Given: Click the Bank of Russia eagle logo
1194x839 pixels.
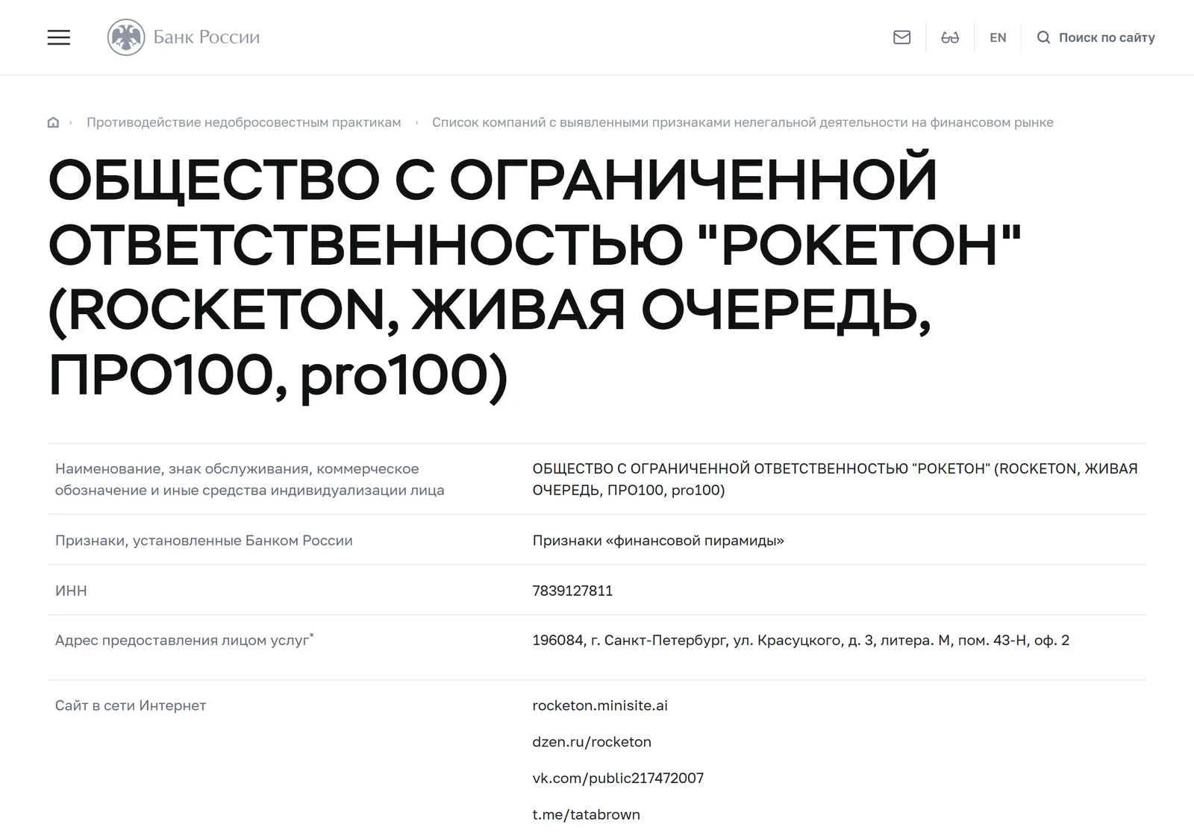Looking at the screenshot, I should (x=126, y=37).
